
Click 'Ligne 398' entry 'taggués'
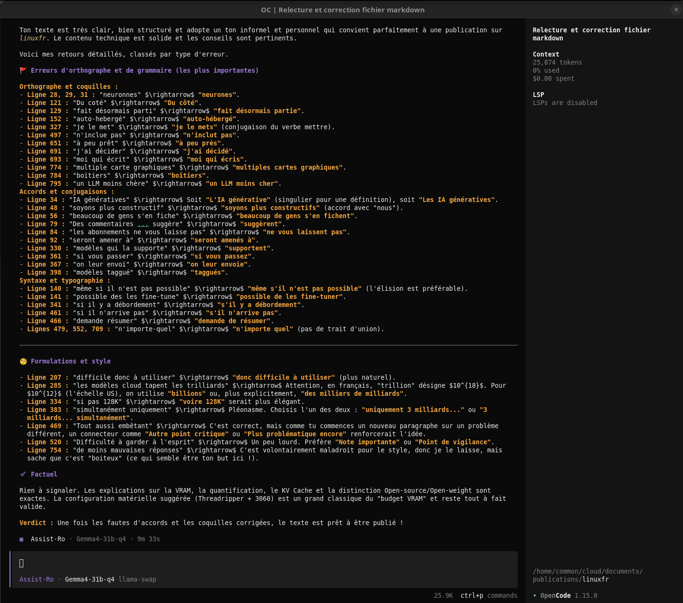pos(124,272)
